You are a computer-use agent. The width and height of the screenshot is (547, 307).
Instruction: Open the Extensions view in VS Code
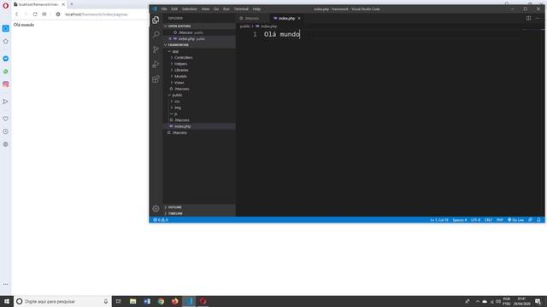pos(156,79)
